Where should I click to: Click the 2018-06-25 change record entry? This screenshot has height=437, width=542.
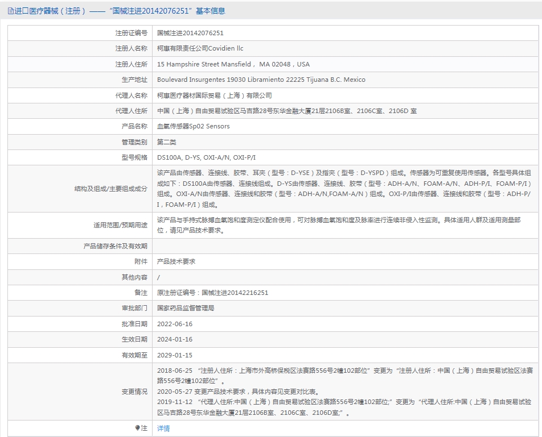pyautogui.click(x=345, y=376)
